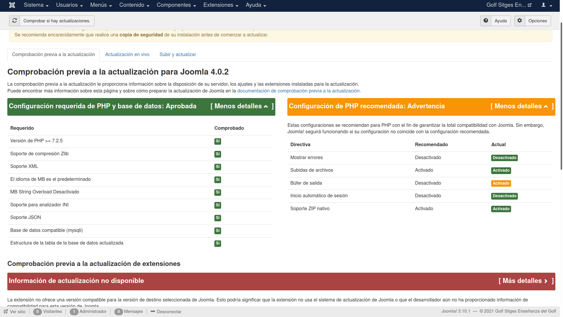Screen dimensions: 563x317
Task: Click the question mark help icon
Action: [486, 21]
